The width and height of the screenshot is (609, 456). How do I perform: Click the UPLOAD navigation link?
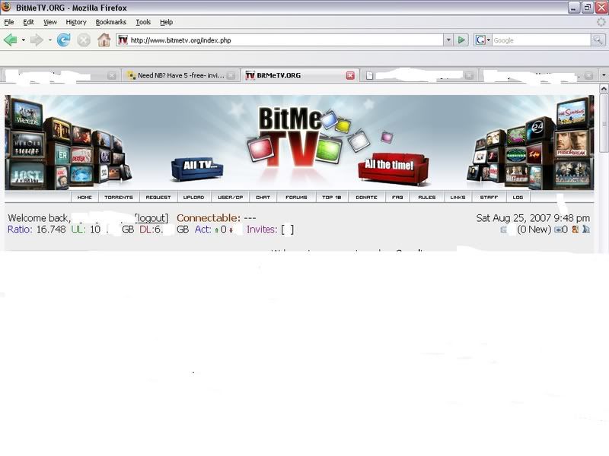(194, 198)
